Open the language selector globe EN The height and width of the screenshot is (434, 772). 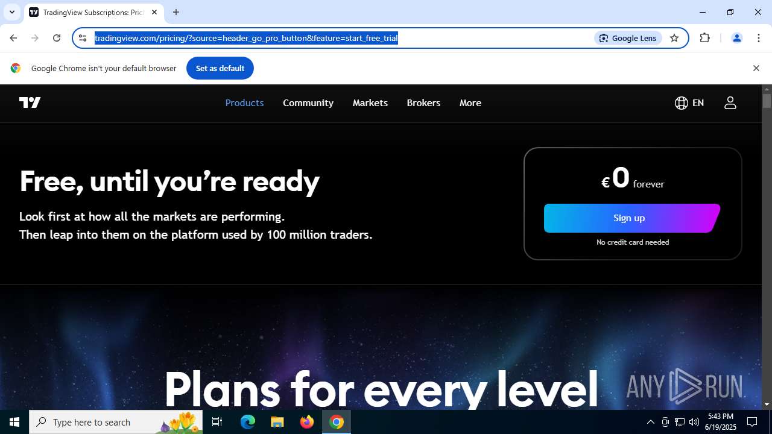tap(689, 103)
